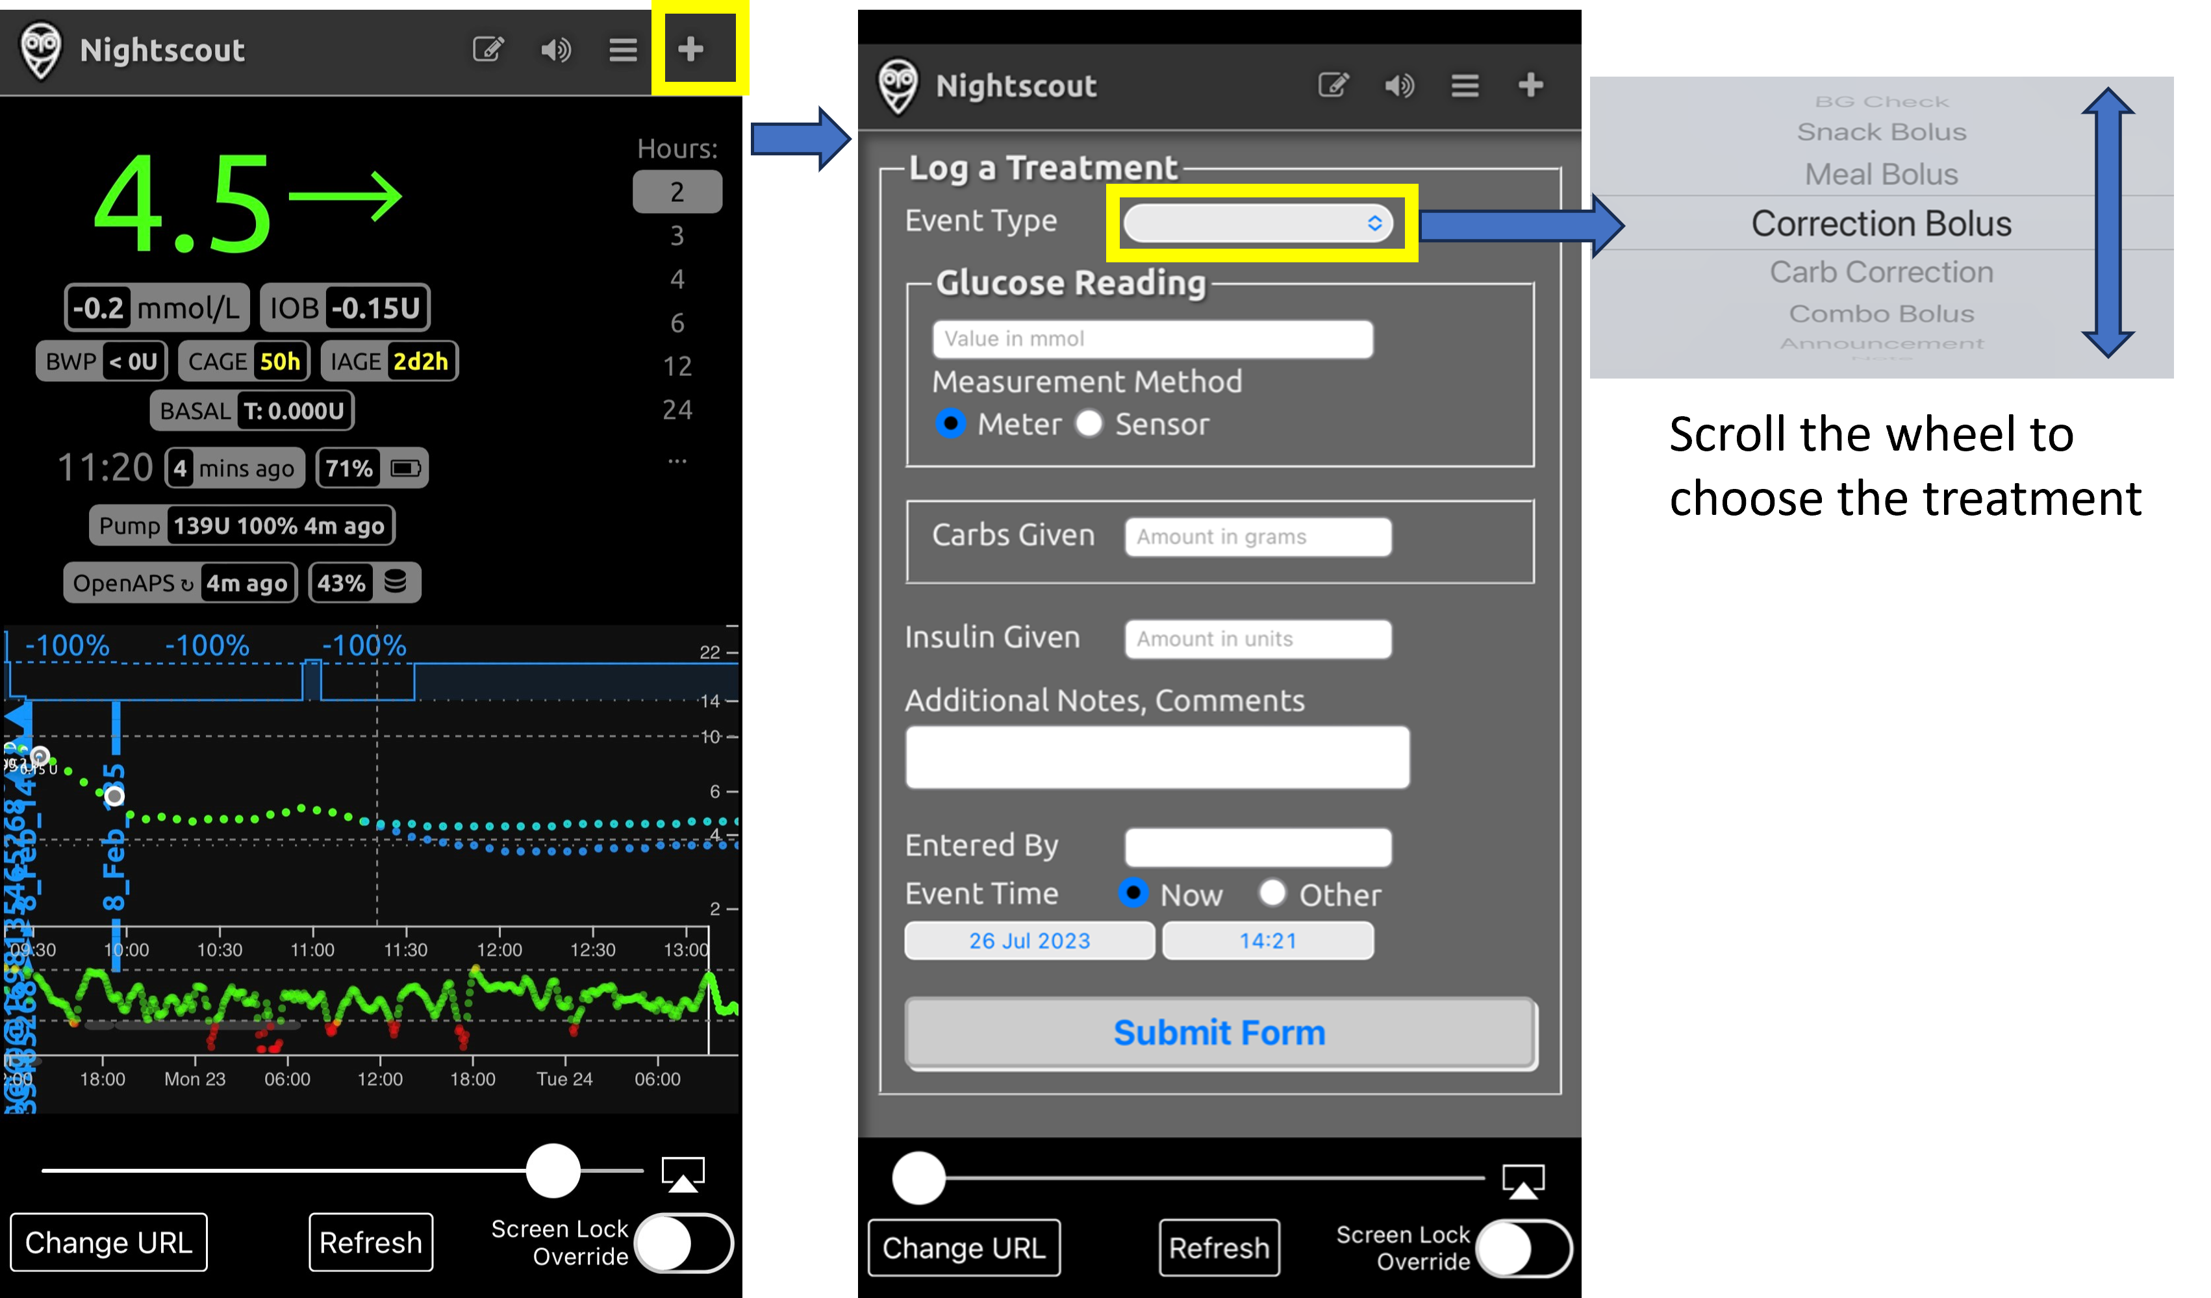
Task: Click Submit Form button
Action: coord(1220,1033)
